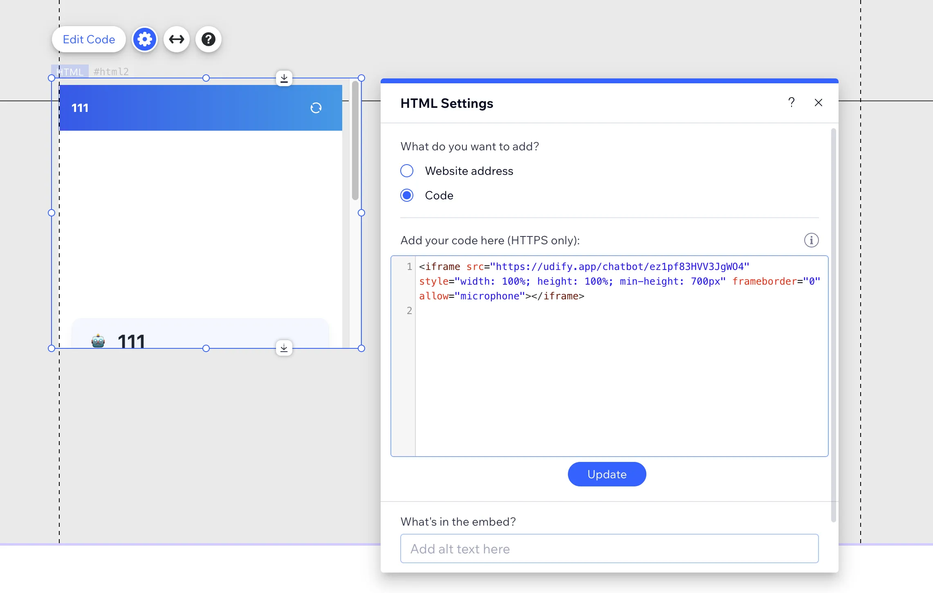Viewport: 933px width, 593px height.
Task: Open the Edit Code panel
Action: (x=88, y=39)
